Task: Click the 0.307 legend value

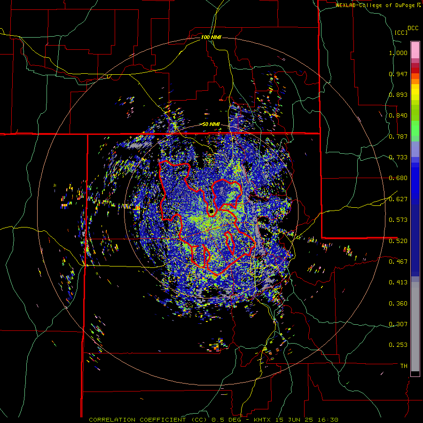Action: tap(398, 324)
